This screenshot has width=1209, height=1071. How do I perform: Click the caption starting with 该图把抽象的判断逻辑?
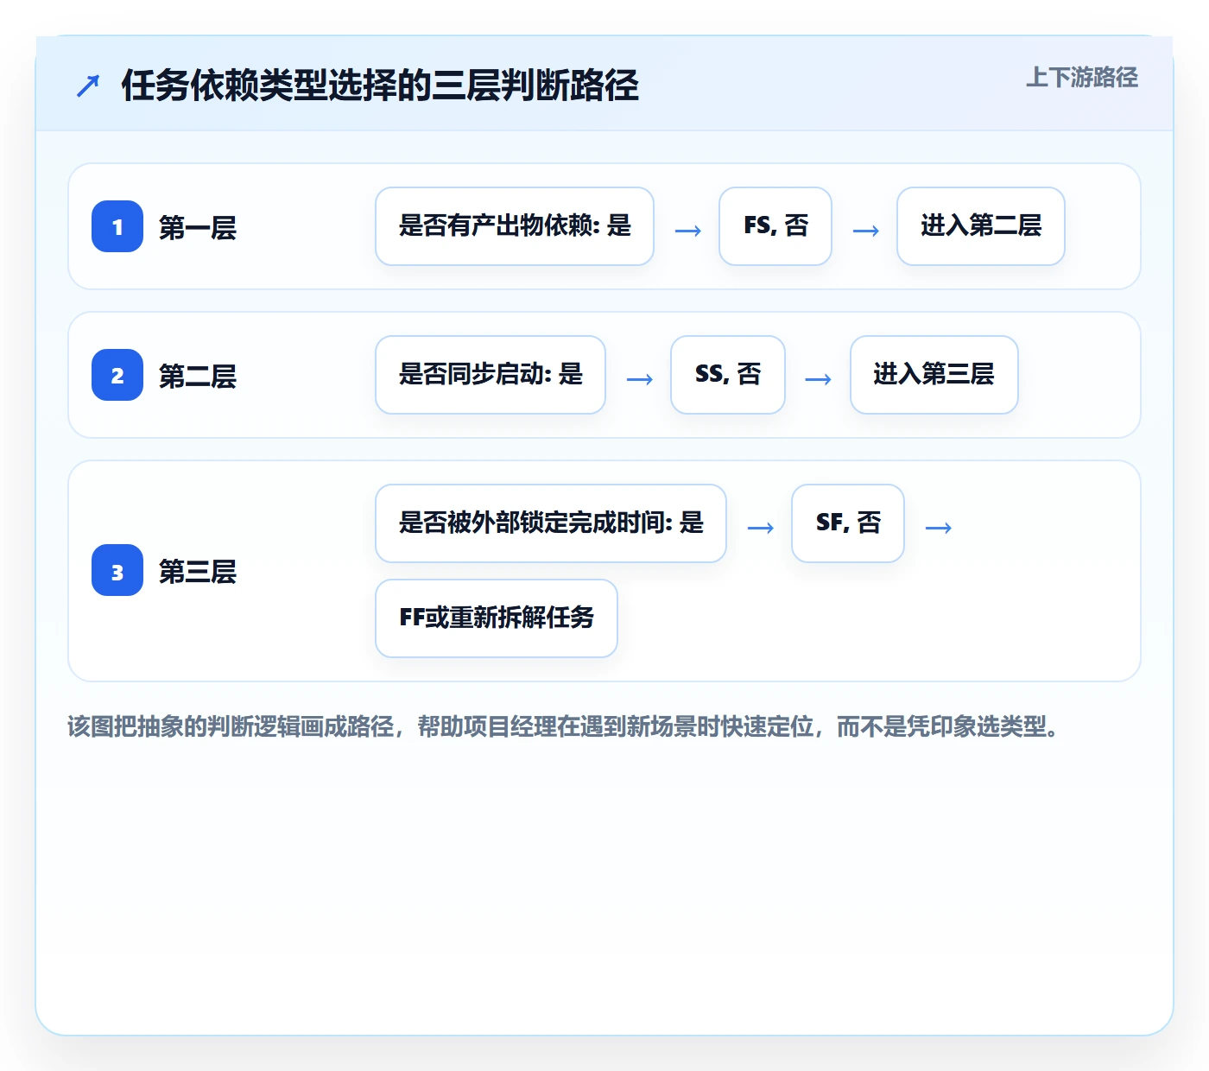[x=564, y=727]
